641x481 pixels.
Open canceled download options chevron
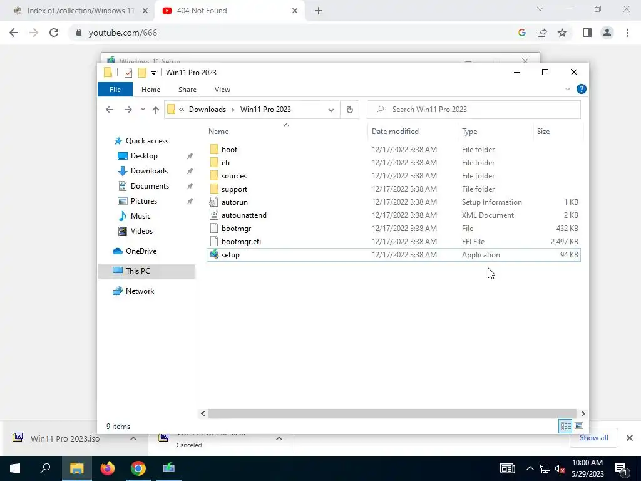(x=279, y=438)
